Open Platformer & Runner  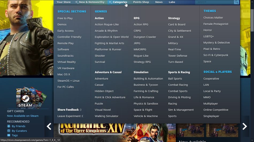(108, 49)
